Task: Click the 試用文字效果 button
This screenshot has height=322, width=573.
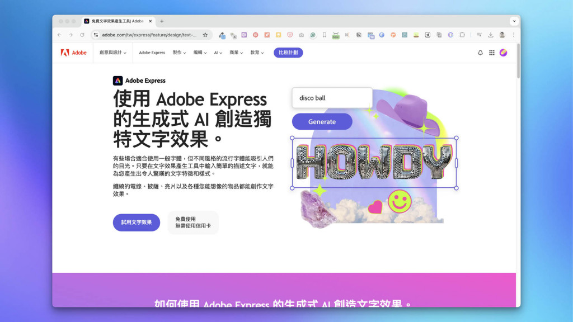Action: tap(137, 222)
